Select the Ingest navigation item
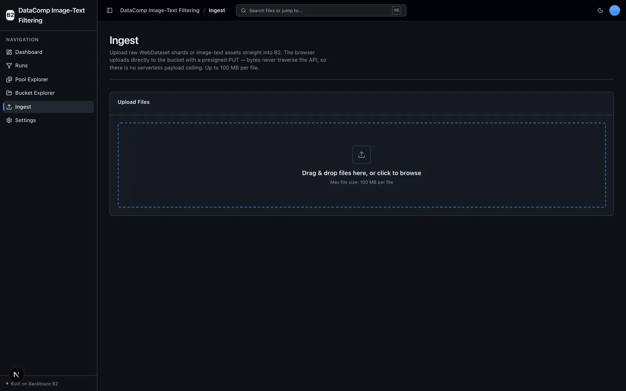Viewport: 626px width, 391px height. pos(49,107)
